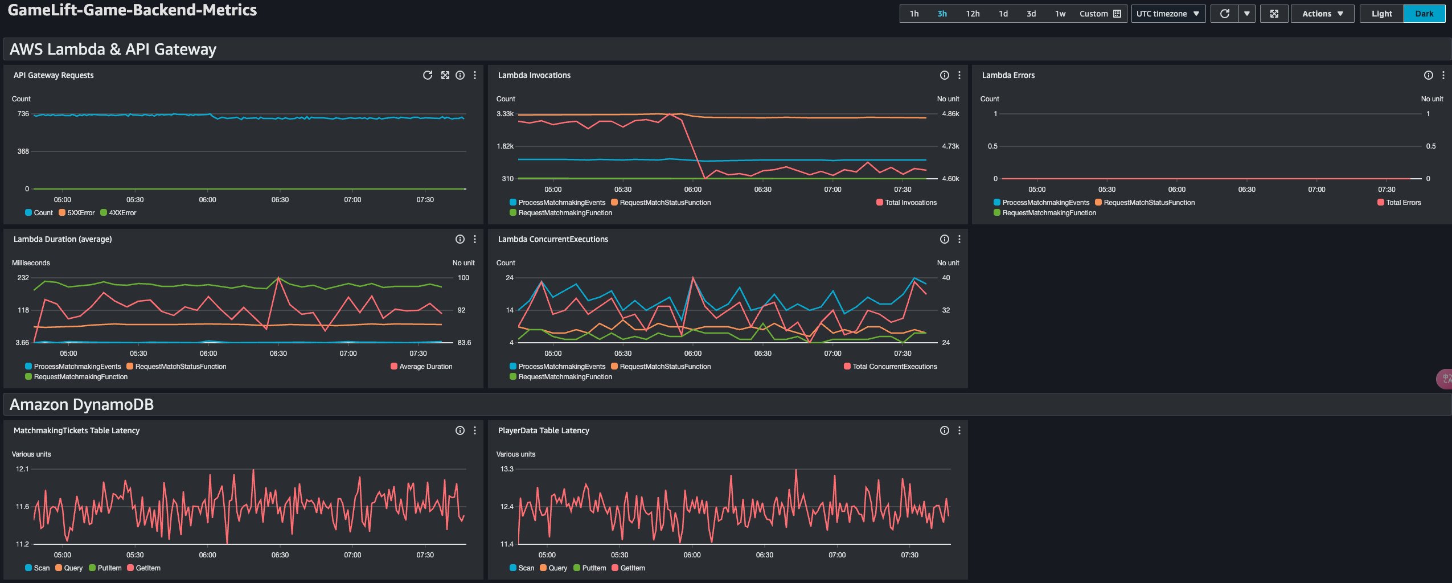The width and height of the screenshot is (1452, 583).
Task: Refresh the API Gateway Requests widget
Action: (x=428, y=75)
